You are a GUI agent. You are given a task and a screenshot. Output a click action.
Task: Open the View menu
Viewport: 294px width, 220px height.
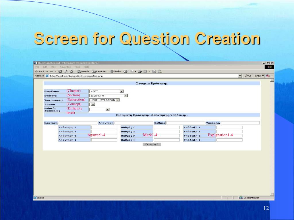click(54, 67)
